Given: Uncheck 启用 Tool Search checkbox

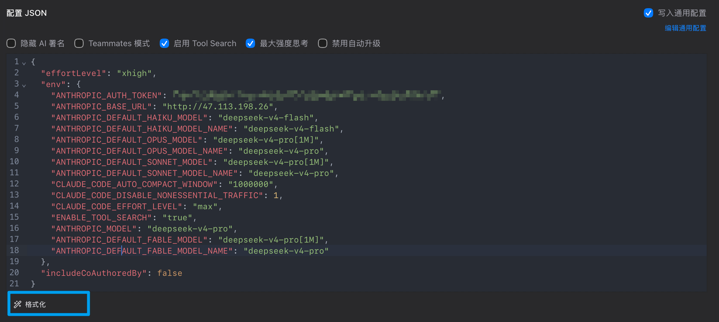Looking at the screenshot, I should [x=164, y=43].
